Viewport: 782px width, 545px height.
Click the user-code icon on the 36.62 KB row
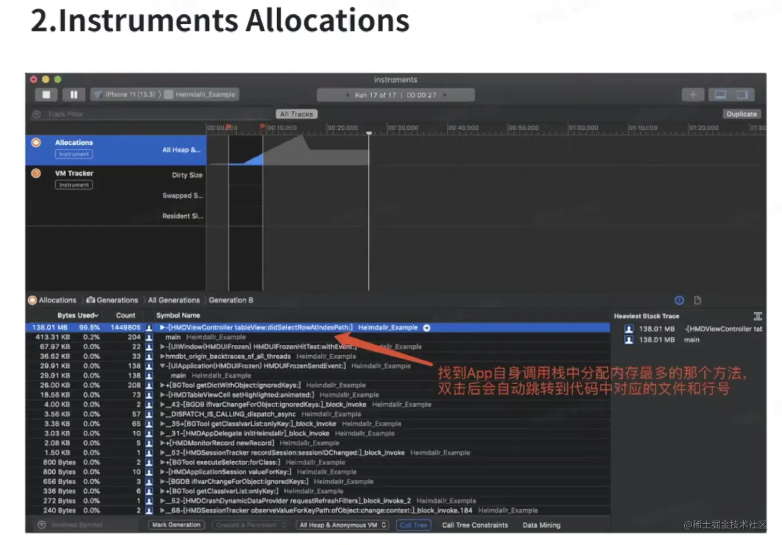[x=149, y=357]
